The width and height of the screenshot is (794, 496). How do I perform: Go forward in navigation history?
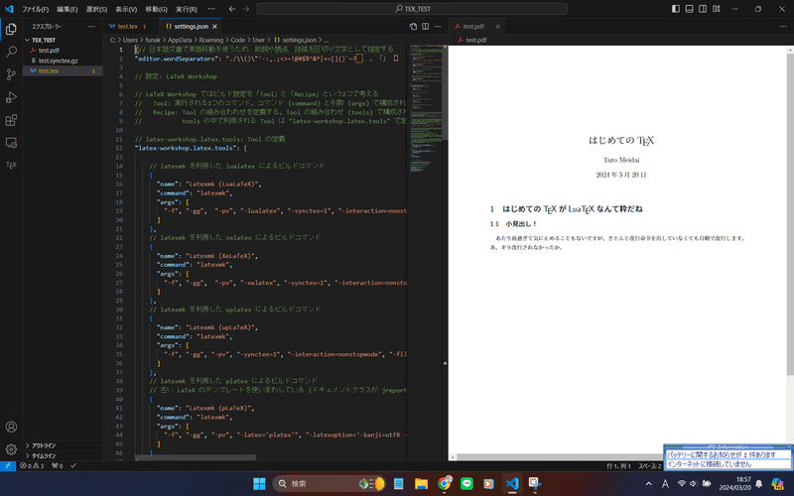tap(245, 9)
